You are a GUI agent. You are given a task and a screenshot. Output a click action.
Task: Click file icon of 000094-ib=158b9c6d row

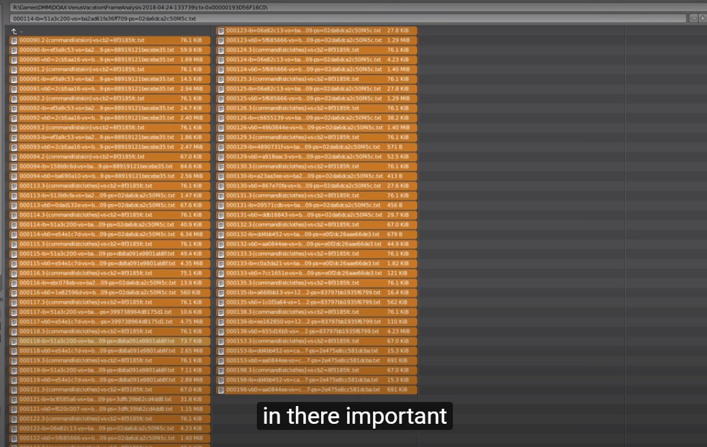14,167
